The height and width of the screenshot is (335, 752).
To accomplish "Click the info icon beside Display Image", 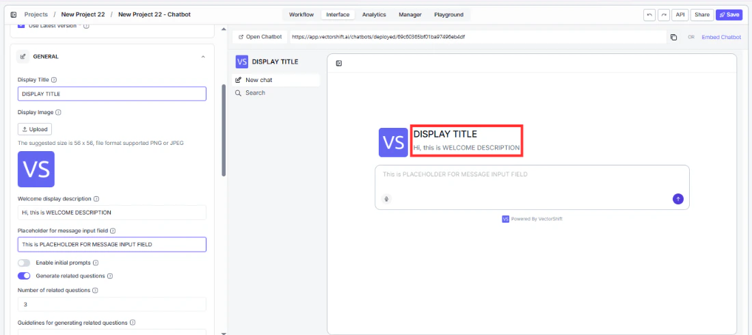I will pos(58,113).
